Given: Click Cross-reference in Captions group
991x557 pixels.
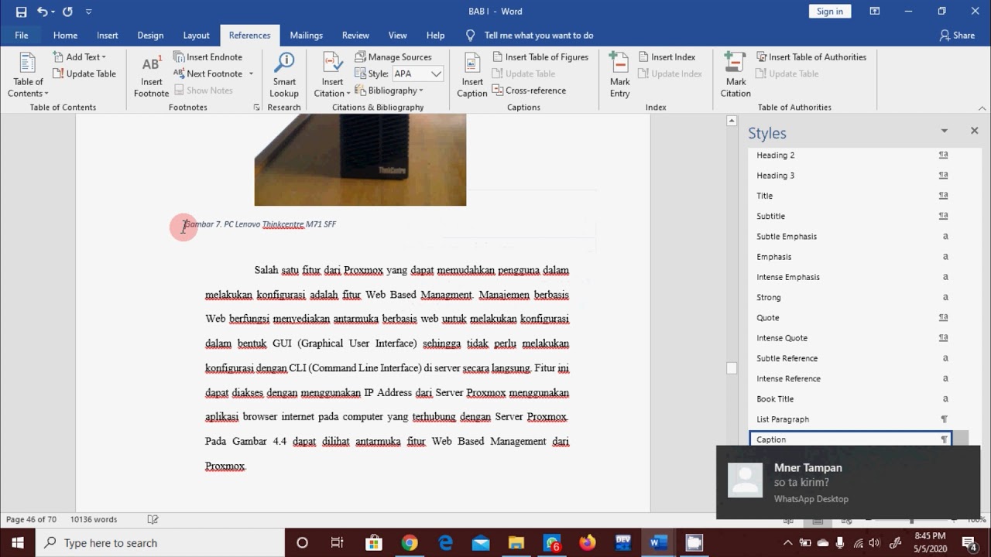Looking at the screenshot, I should click(x=529, y=91).
